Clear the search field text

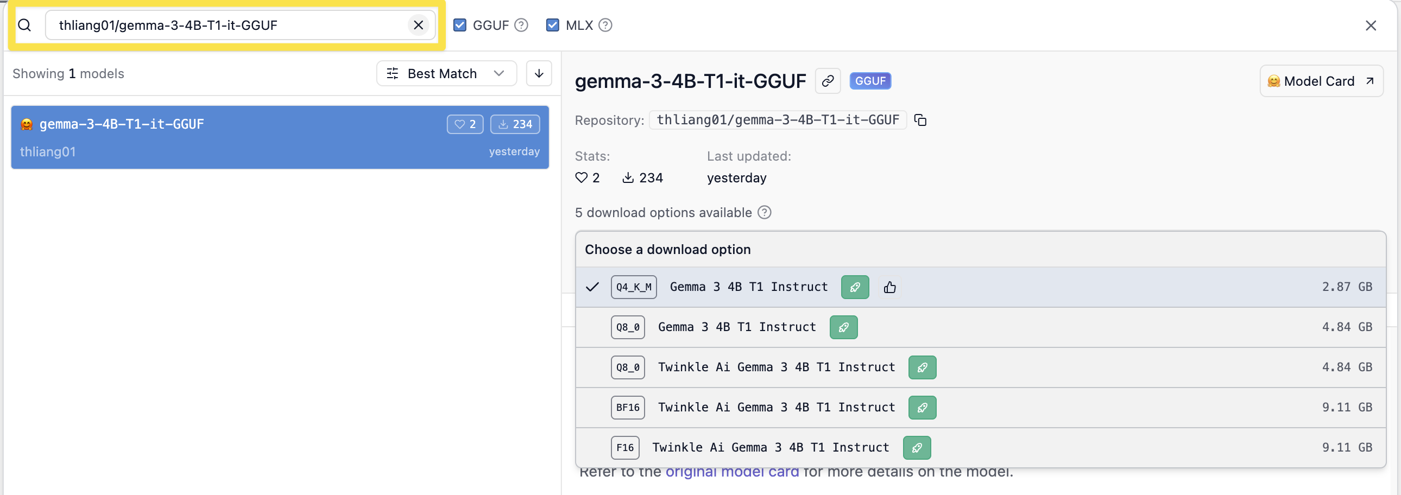(418, 25)
